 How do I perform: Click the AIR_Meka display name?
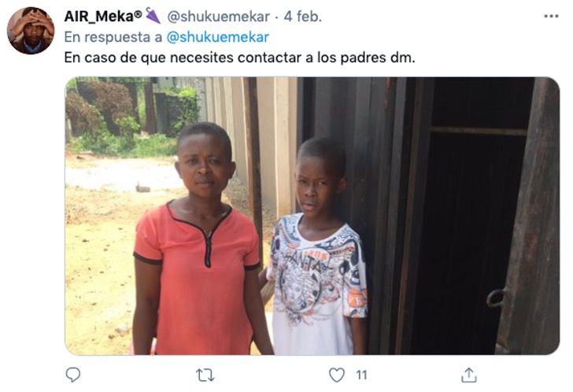[x=98, y=16]
